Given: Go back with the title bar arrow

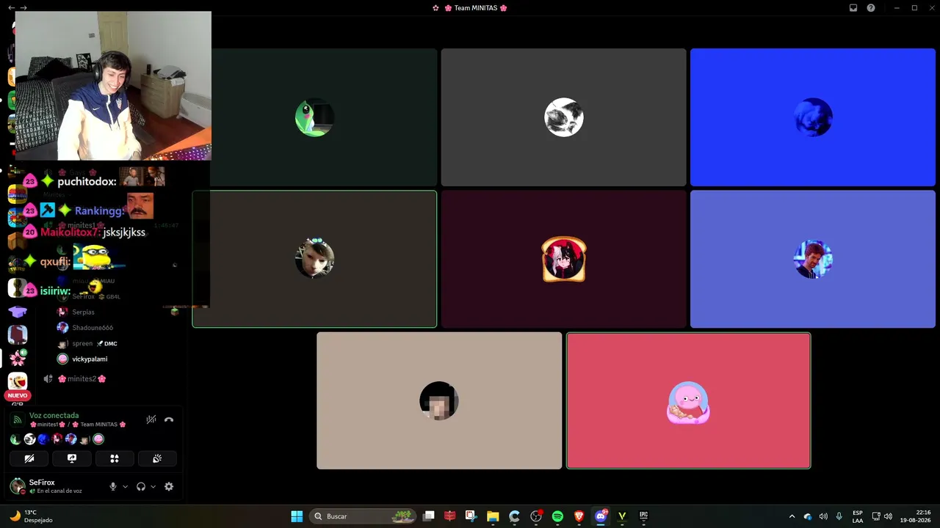Looking at the screenshot, I should point(11,8).
